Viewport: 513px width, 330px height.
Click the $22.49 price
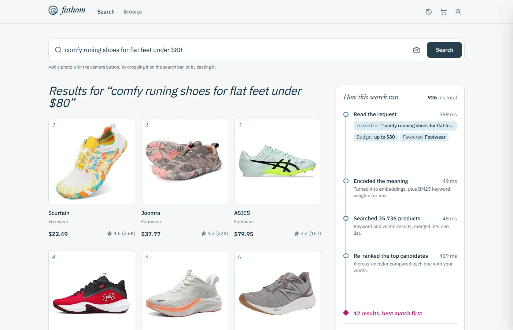(58, 234)
